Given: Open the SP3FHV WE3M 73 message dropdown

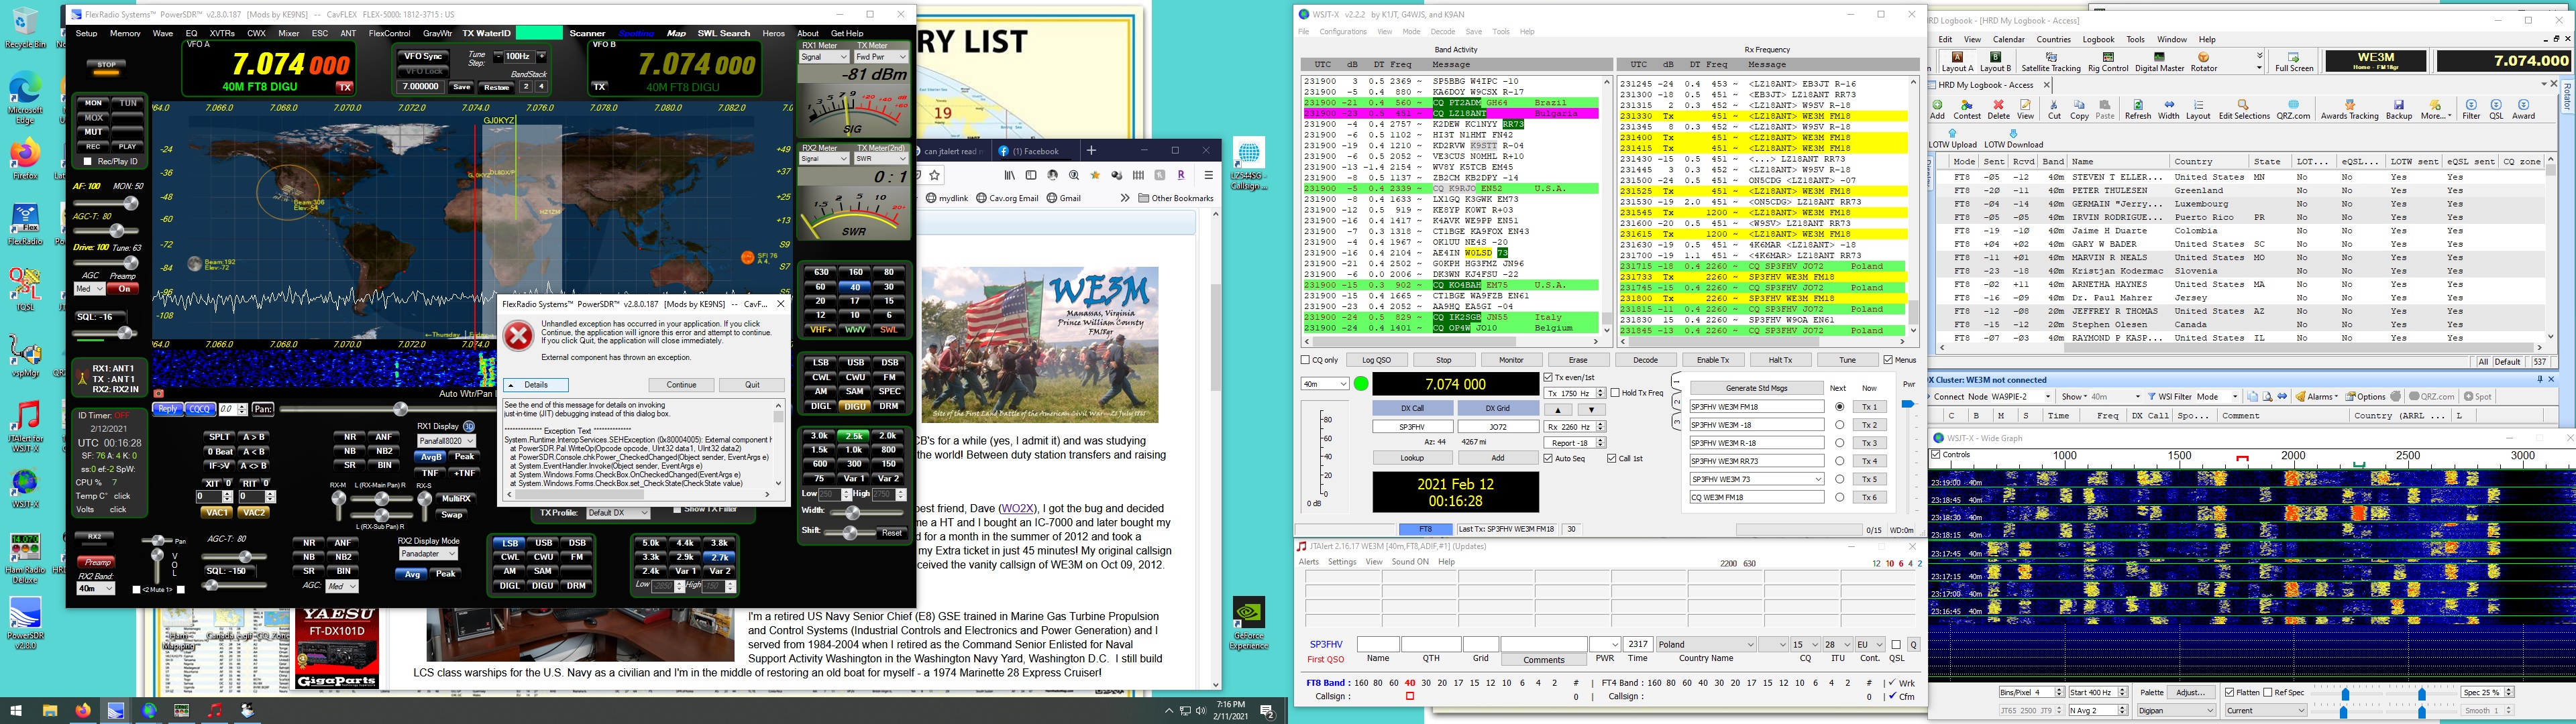Looking at the screenshot, I should tap(1757, 479).
